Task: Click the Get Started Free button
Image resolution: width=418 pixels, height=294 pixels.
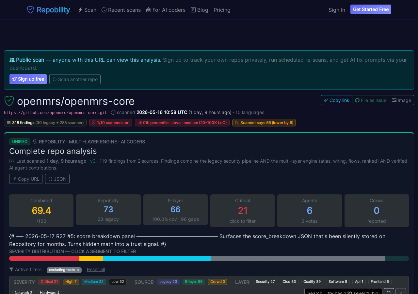Action: [x=371, y=9]
